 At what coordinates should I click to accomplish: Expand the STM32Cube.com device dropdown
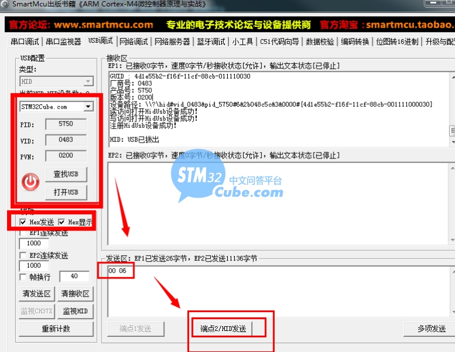coord(88,107)
